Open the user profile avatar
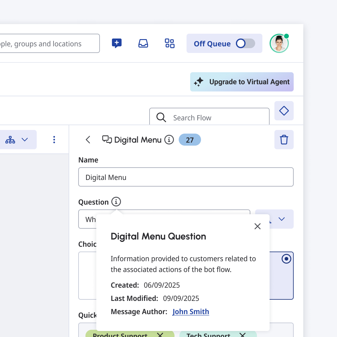337x337 pixels. [279, 43]
